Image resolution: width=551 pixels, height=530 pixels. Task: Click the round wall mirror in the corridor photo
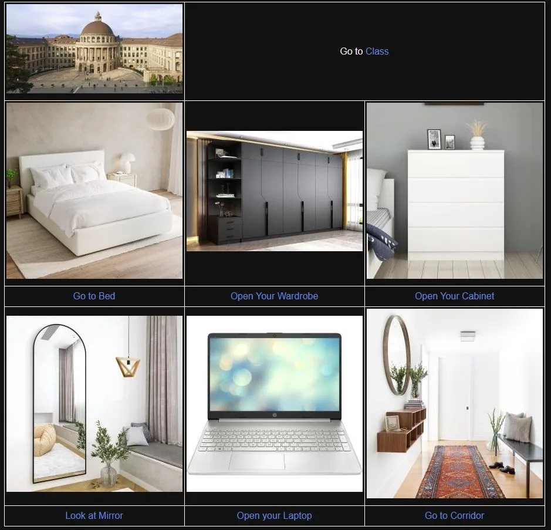[397, 355]
